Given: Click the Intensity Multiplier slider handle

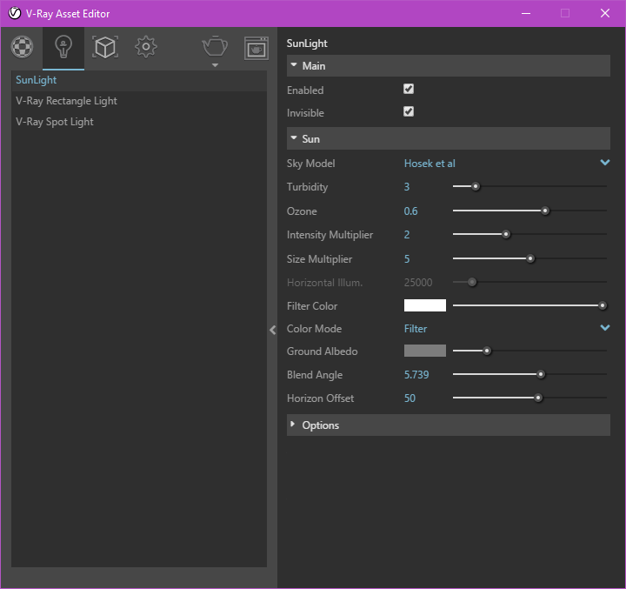Looking at the screenshot, I should coord(506,235).
